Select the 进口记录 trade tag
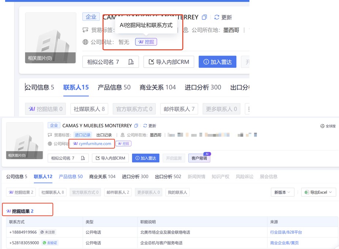The height and width of the screenshot is (249, 339). point(83,135)
